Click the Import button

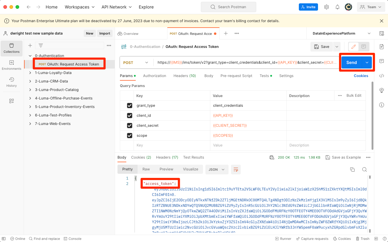(105, 33)
